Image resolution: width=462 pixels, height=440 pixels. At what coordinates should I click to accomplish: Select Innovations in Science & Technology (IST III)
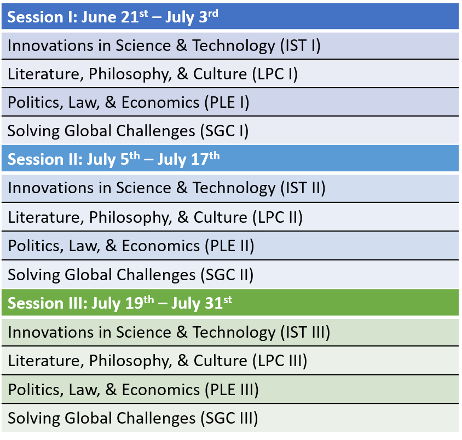(x=169, y=332)
